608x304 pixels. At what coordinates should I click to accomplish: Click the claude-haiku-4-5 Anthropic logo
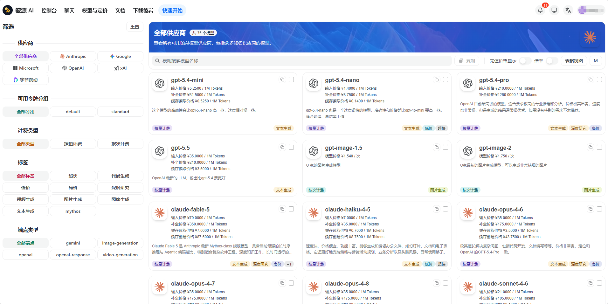[x=314, y=213]
